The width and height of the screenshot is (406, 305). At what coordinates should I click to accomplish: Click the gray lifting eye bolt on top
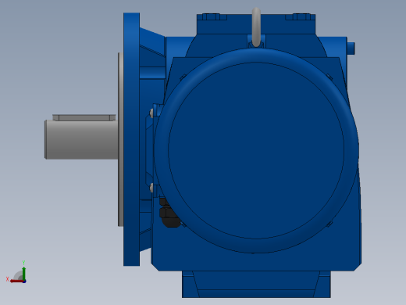(256, 27)
